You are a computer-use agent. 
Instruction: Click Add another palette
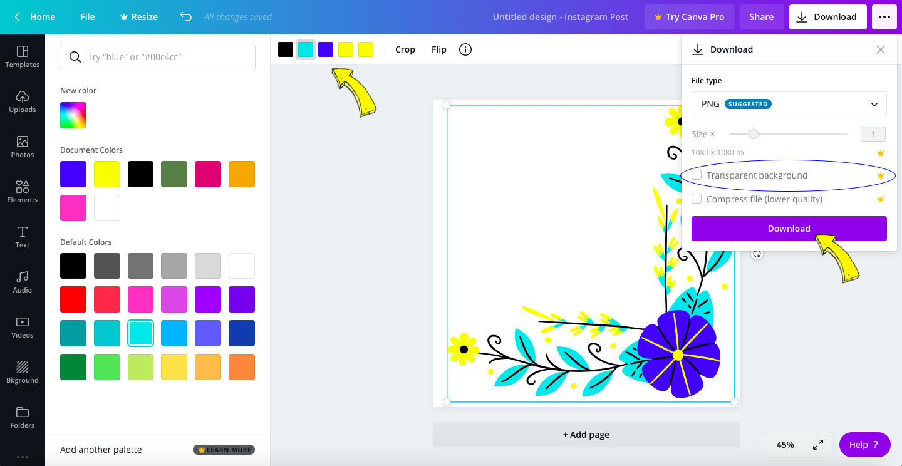101,450
